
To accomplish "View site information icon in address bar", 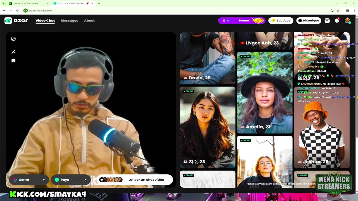I will pyautogui.click(x=25, y=11).
